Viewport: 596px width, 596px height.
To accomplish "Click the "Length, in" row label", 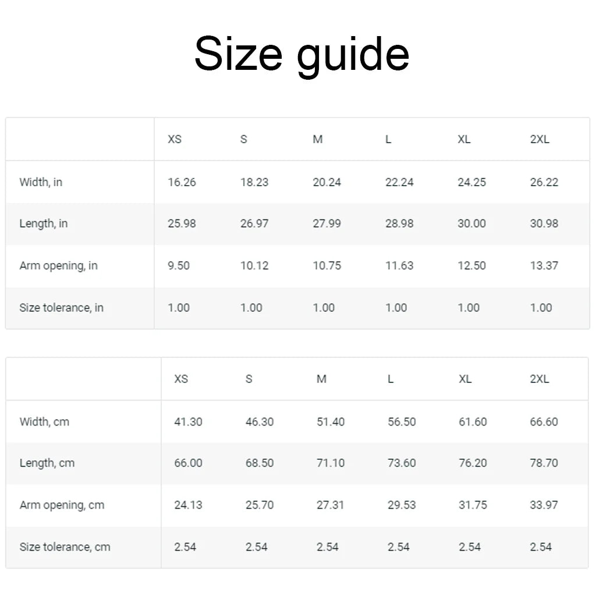I will pyautogui.click(x=44, y=223).
